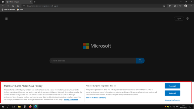This screenshot has width=194, height=109.
Task: Click the yellow tray icon with the green badge
Action: coord(168,107)
